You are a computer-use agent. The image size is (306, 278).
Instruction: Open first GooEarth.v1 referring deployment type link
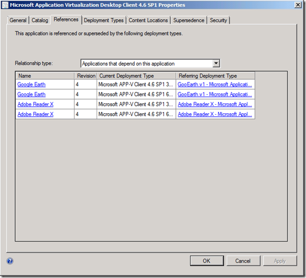point(215,84)
